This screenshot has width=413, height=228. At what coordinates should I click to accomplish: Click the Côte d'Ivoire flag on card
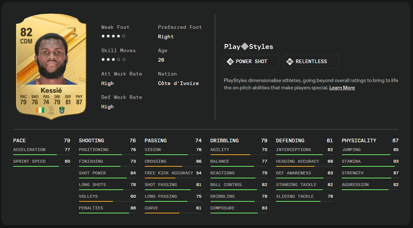[x=40, y=110]
